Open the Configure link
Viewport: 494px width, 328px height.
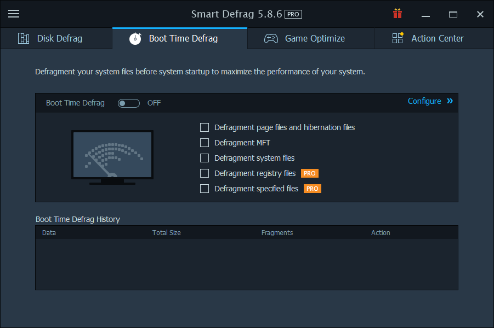tap(424, 101)
